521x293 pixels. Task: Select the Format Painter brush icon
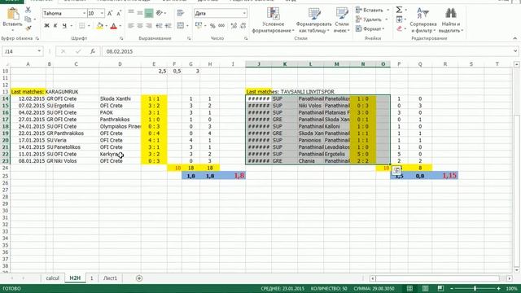[x=28, y=28]
